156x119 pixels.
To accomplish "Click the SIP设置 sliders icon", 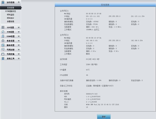I will [3, 27].
